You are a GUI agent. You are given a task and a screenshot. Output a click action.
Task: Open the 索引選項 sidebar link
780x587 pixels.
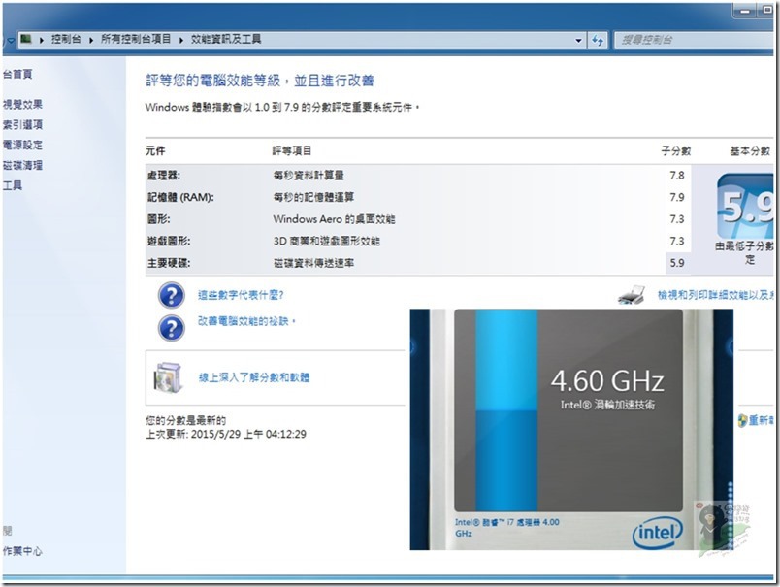22,125
